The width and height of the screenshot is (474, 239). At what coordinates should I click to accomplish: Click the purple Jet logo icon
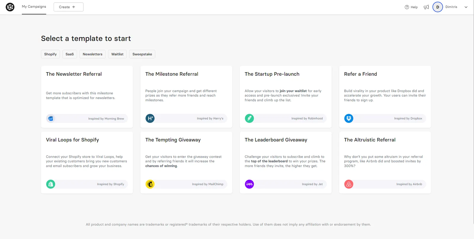(249, 184)
